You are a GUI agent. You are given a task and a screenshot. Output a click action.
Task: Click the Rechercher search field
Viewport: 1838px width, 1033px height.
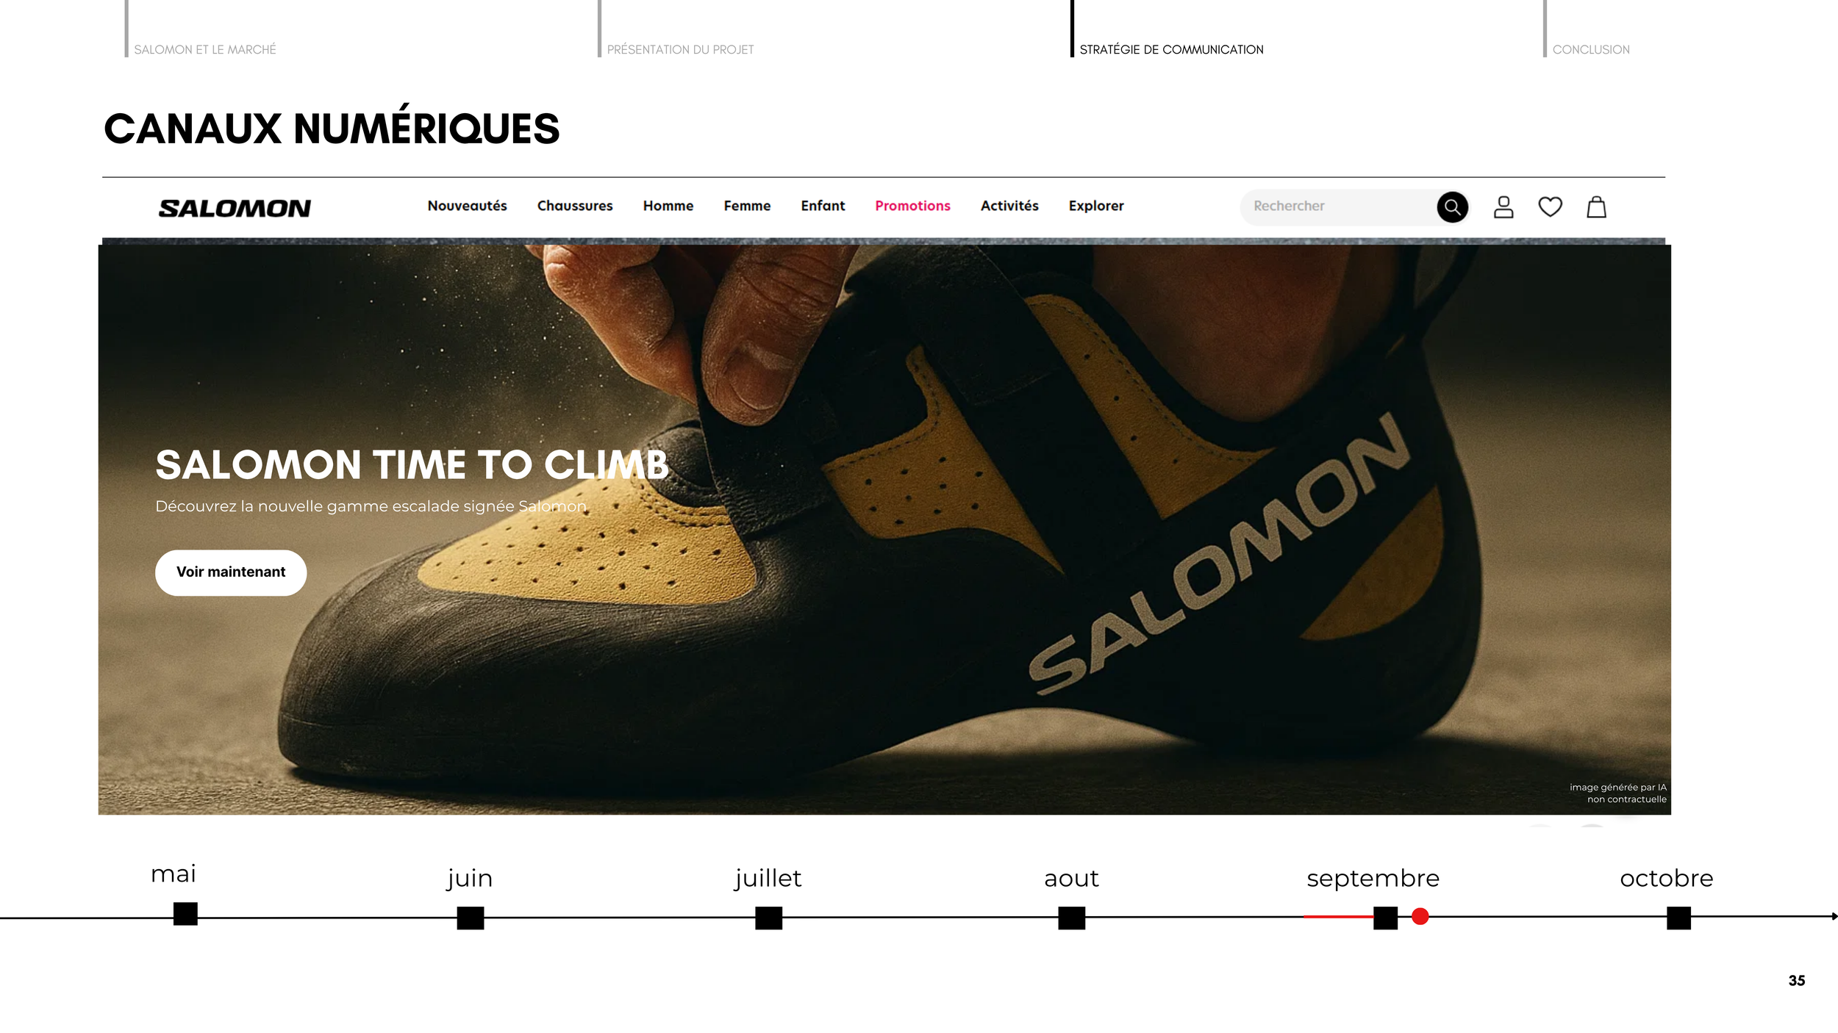point(1338,207)
